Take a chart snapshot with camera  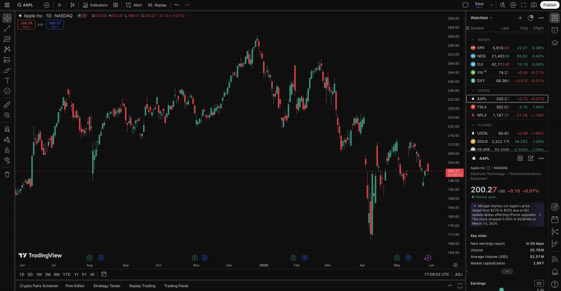(x=534, y=5)
